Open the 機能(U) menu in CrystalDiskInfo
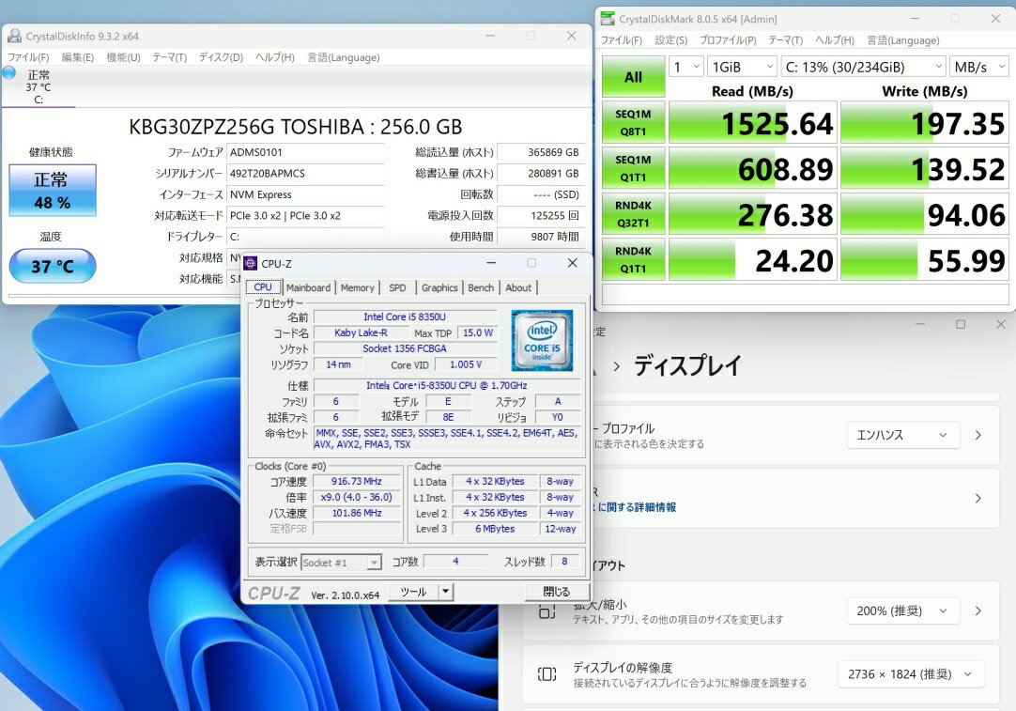 (123, 57)
